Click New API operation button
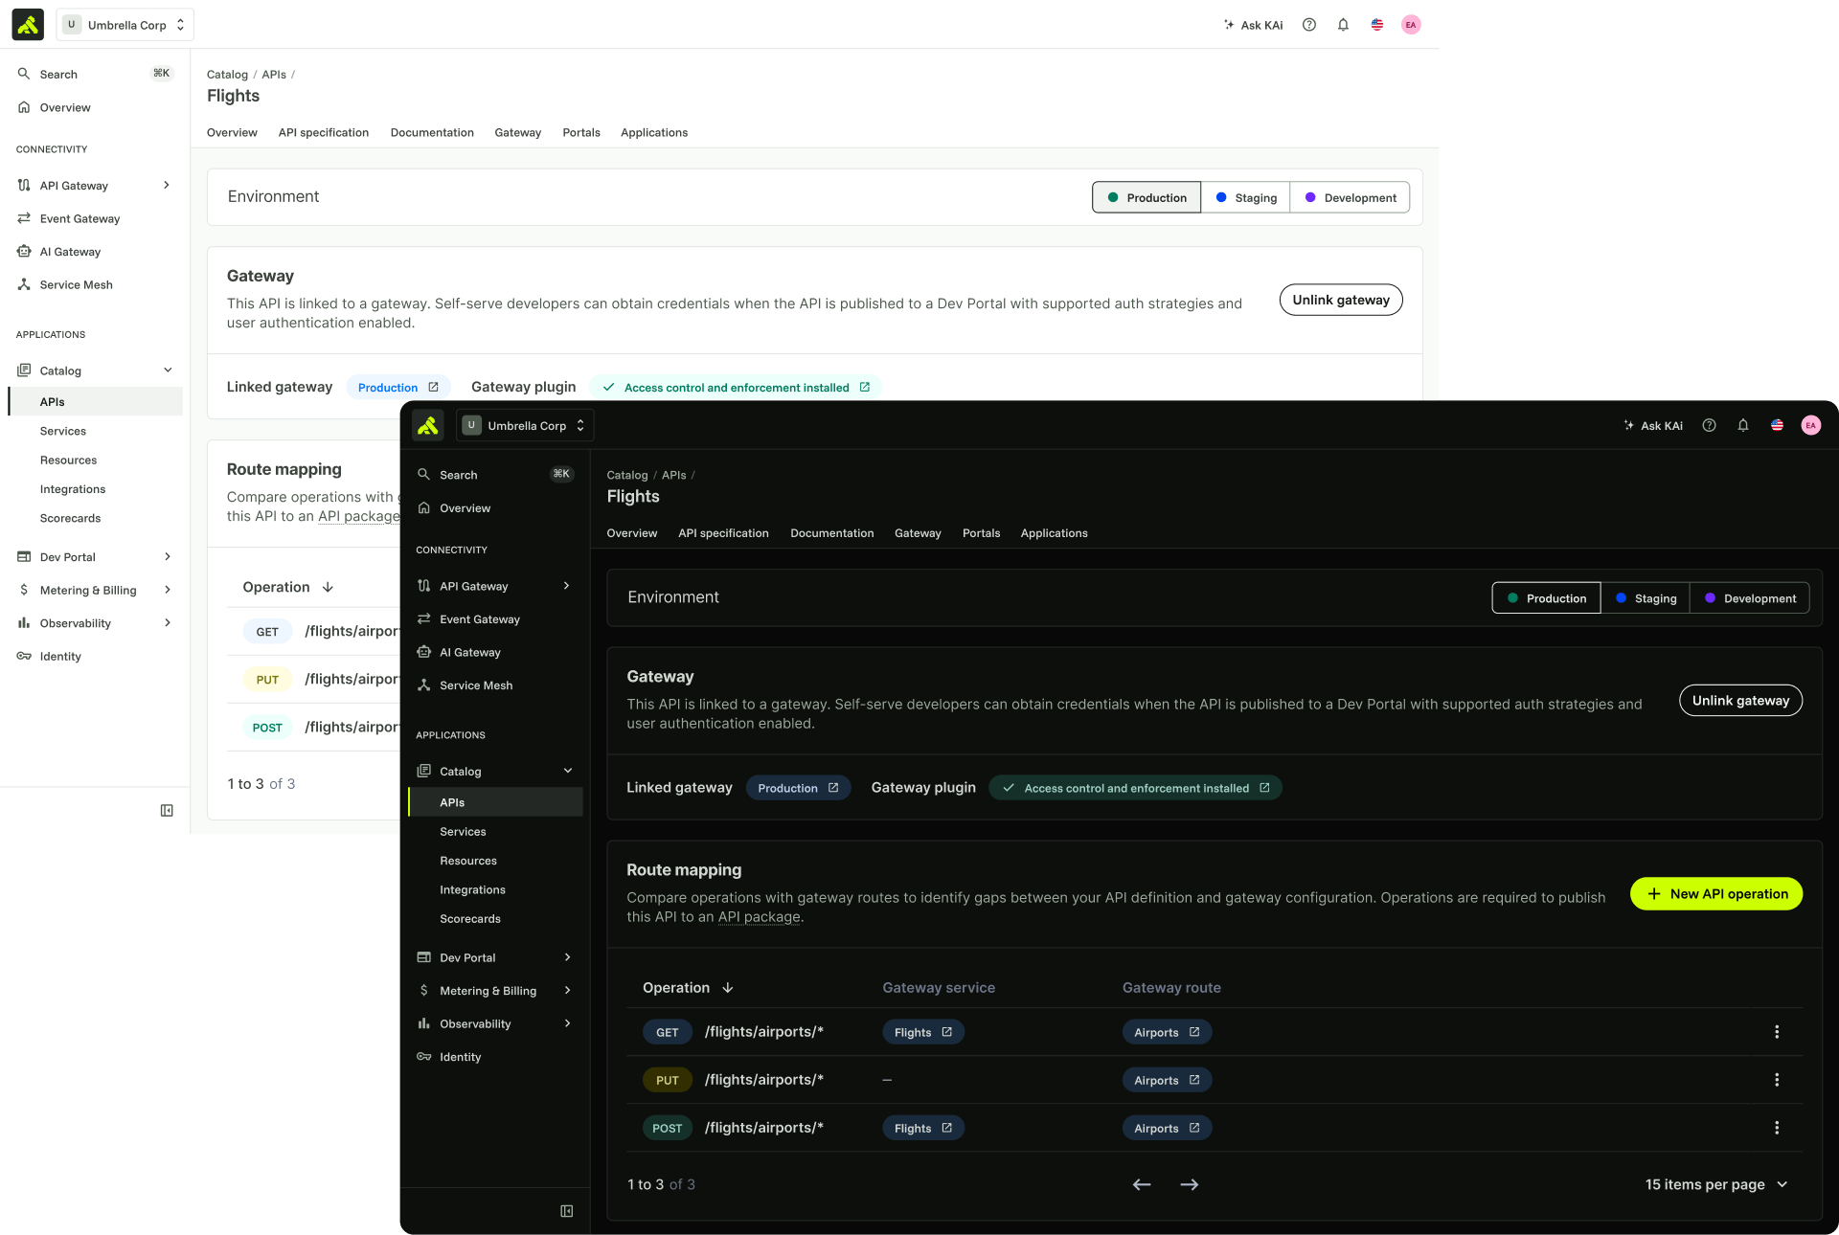The image size is (1839, 1235). click(1716, 894)
